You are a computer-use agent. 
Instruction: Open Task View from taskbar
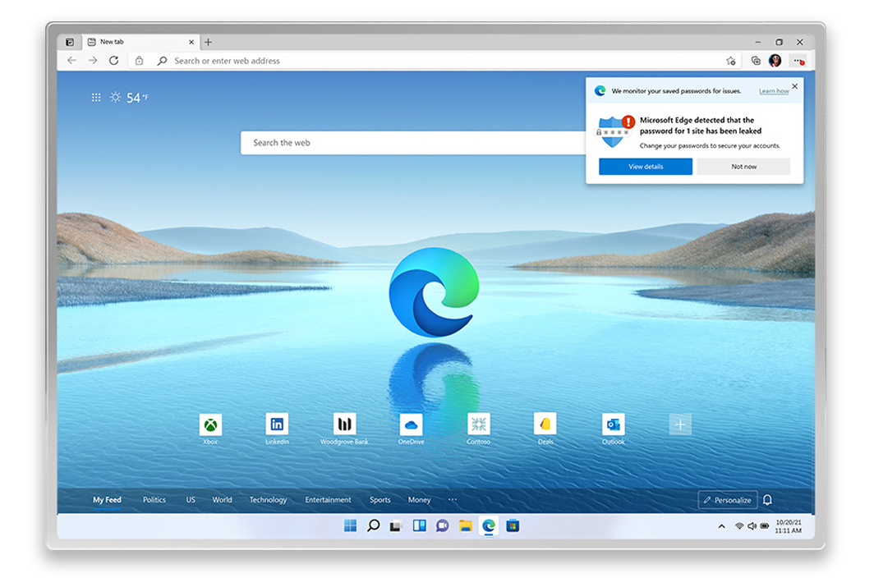[x=396, y=525]
